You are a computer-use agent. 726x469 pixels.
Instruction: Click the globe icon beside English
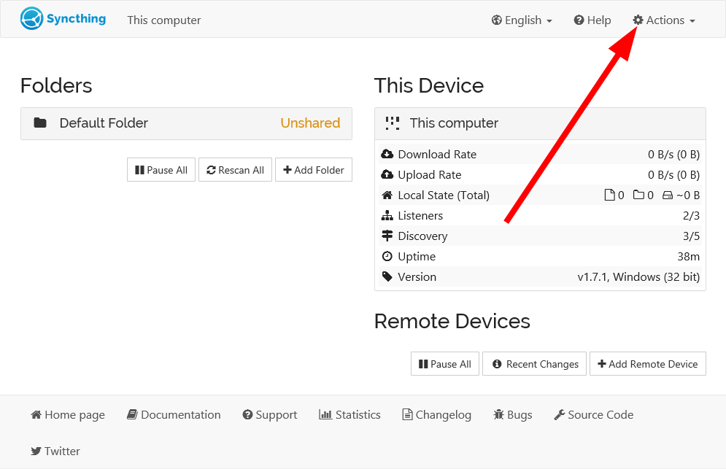(x=497, y=20)
